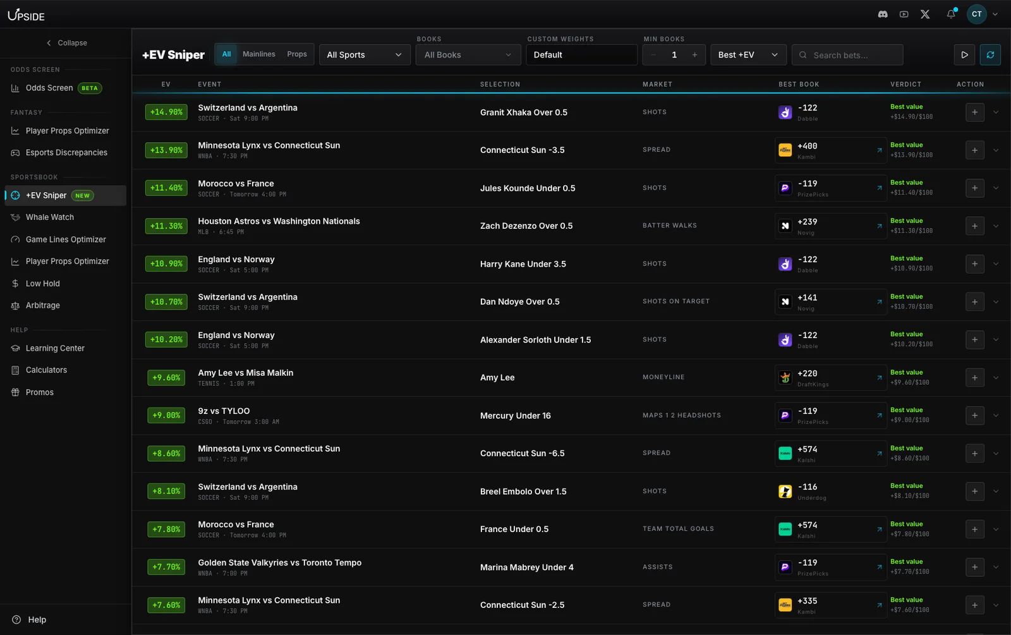Click the Upside logo
The height and width of the screenshot is (635, 1011).
click(26, 15)
